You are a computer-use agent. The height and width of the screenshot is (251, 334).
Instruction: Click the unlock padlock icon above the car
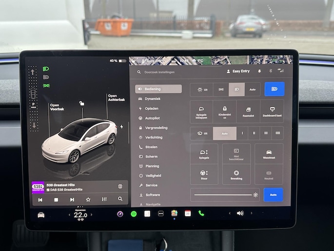[81, 104]
